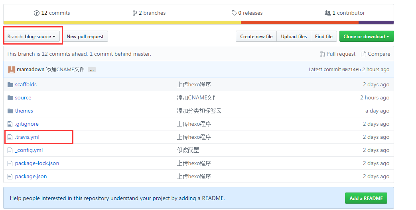Click the mamadown user avatar
Screen dimensions: 416x210
point(12,69)
